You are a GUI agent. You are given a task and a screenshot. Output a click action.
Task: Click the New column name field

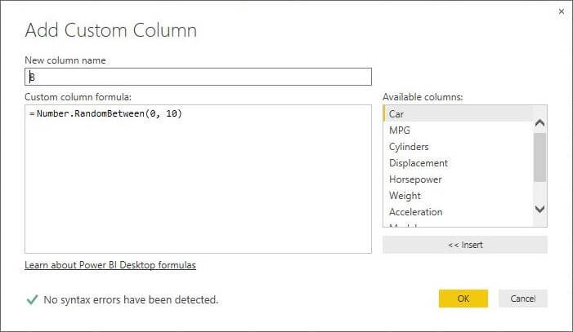(199, 77)
